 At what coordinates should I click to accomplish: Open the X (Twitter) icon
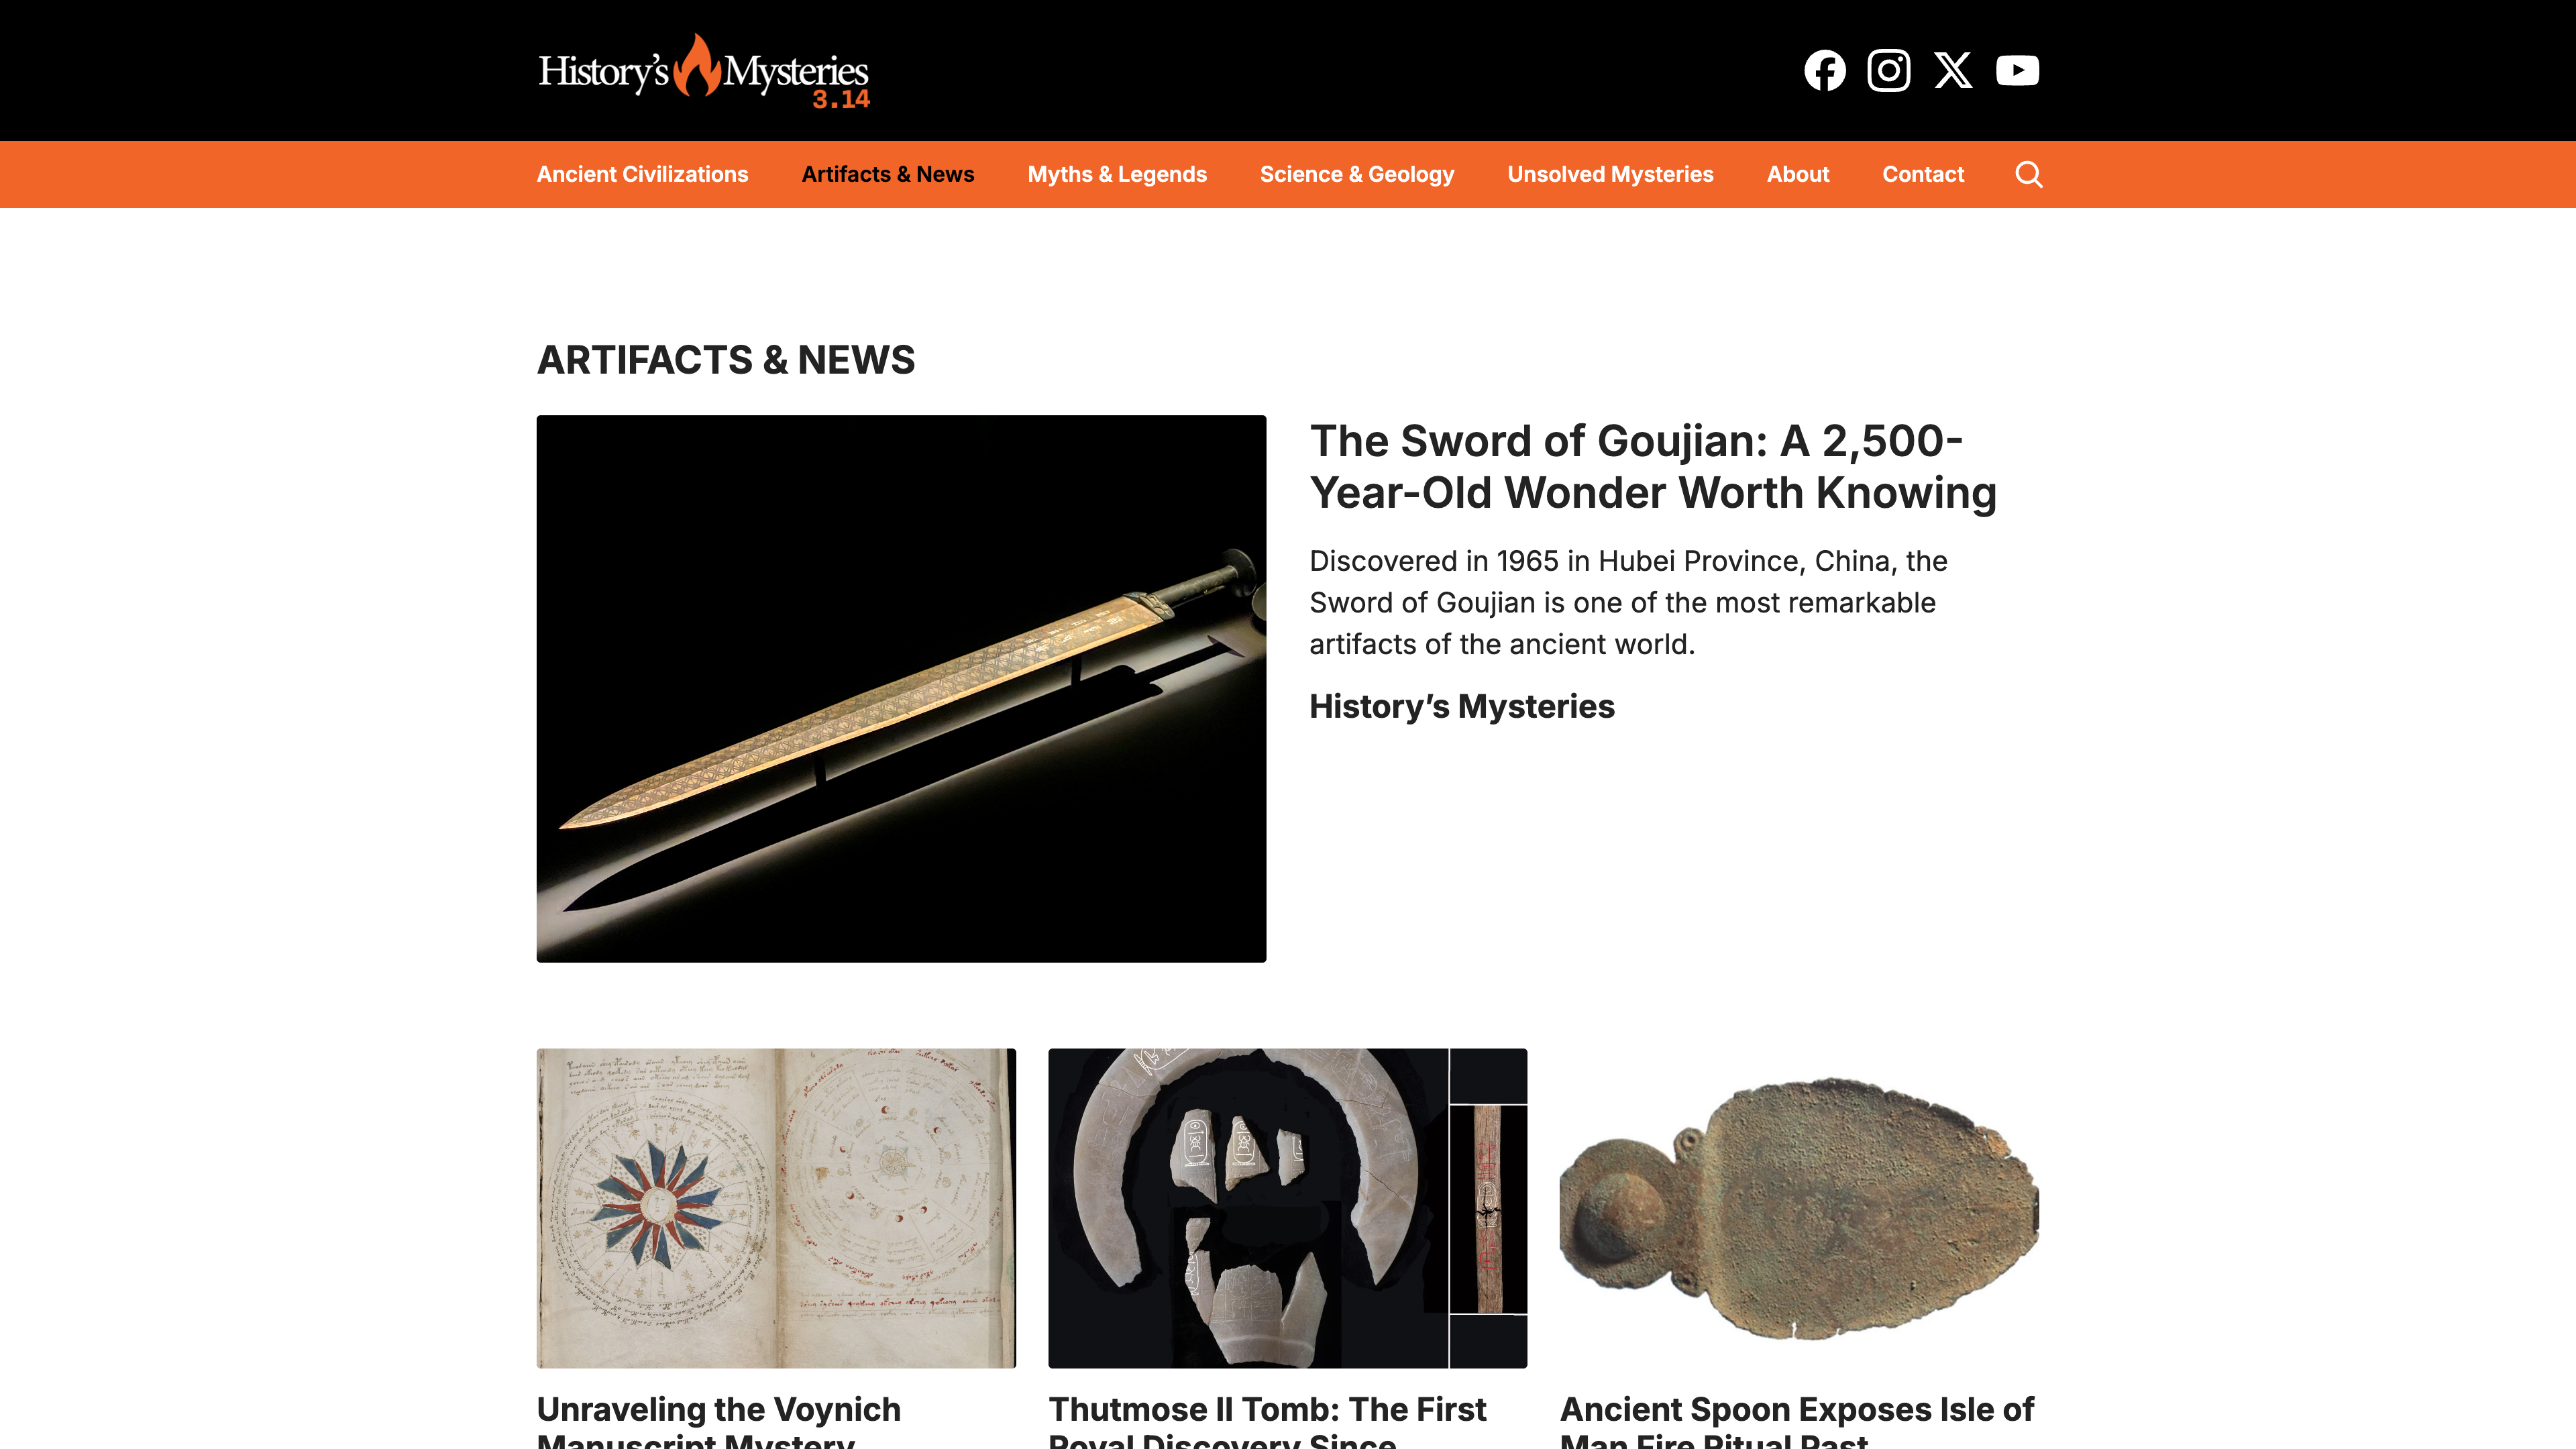coord(1952,70)
